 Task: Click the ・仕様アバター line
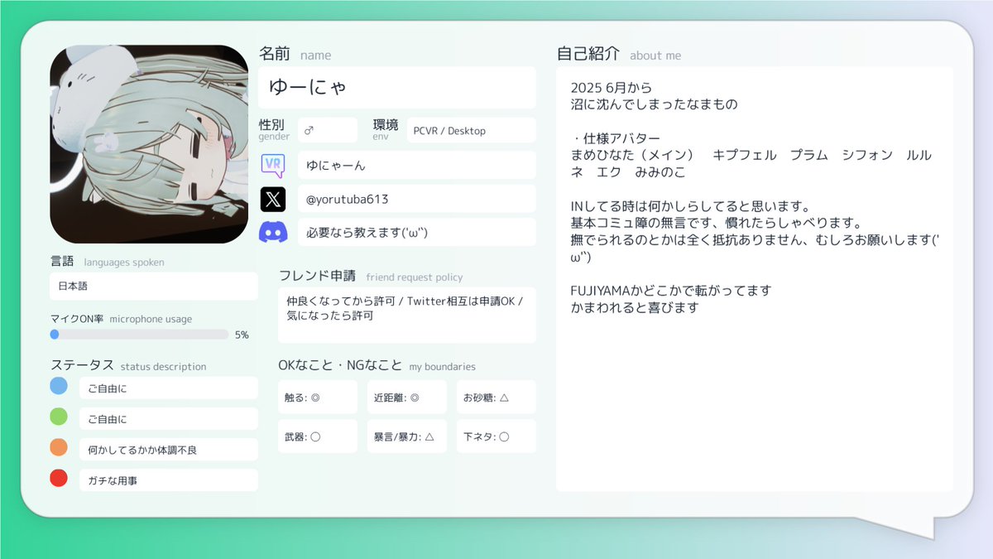click(616, 138)
